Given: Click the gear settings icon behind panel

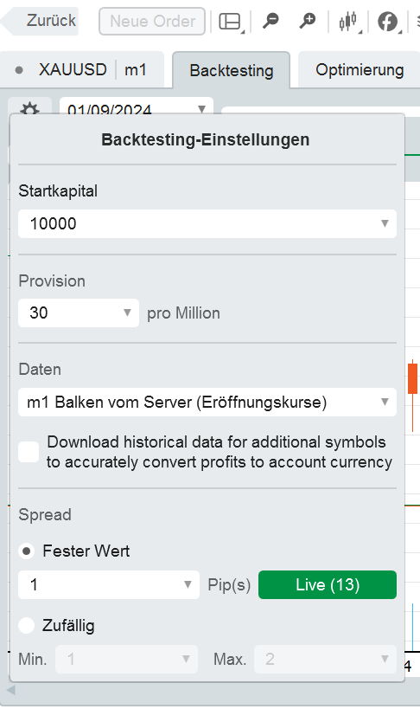Looking at the screenshot, I should [x=29, y=108].
